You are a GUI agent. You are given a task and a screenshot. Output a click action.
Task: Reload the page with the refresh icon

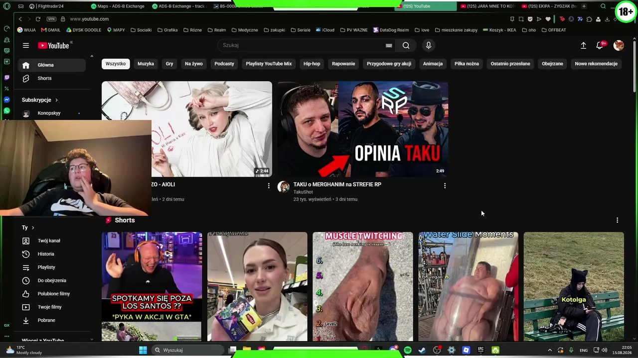[38, 19]
